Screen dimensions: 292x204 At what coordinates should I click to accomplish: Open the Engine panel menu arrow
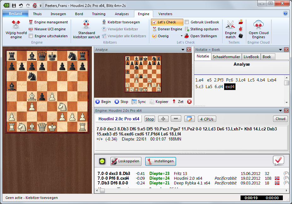280,111
